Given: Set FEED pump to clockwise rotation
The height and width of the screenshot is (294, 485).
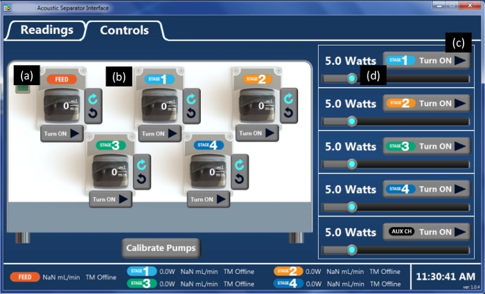Looking at the screenshot, I should point(93,99).
